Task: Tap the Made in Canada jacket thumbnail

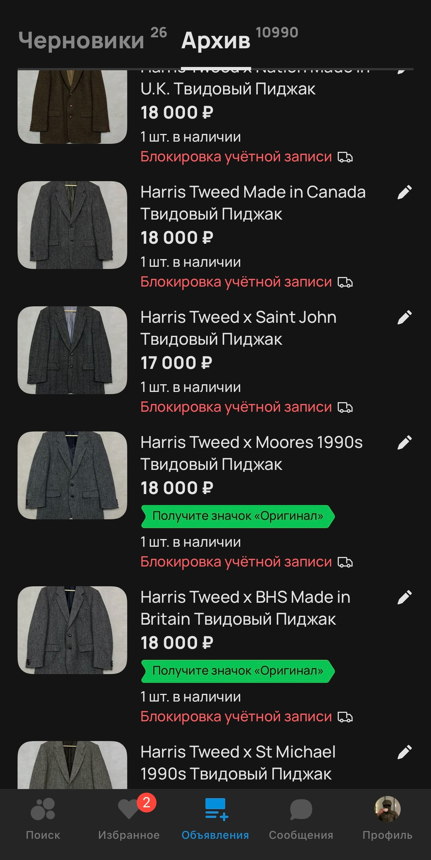Action: tap(72, 225)
